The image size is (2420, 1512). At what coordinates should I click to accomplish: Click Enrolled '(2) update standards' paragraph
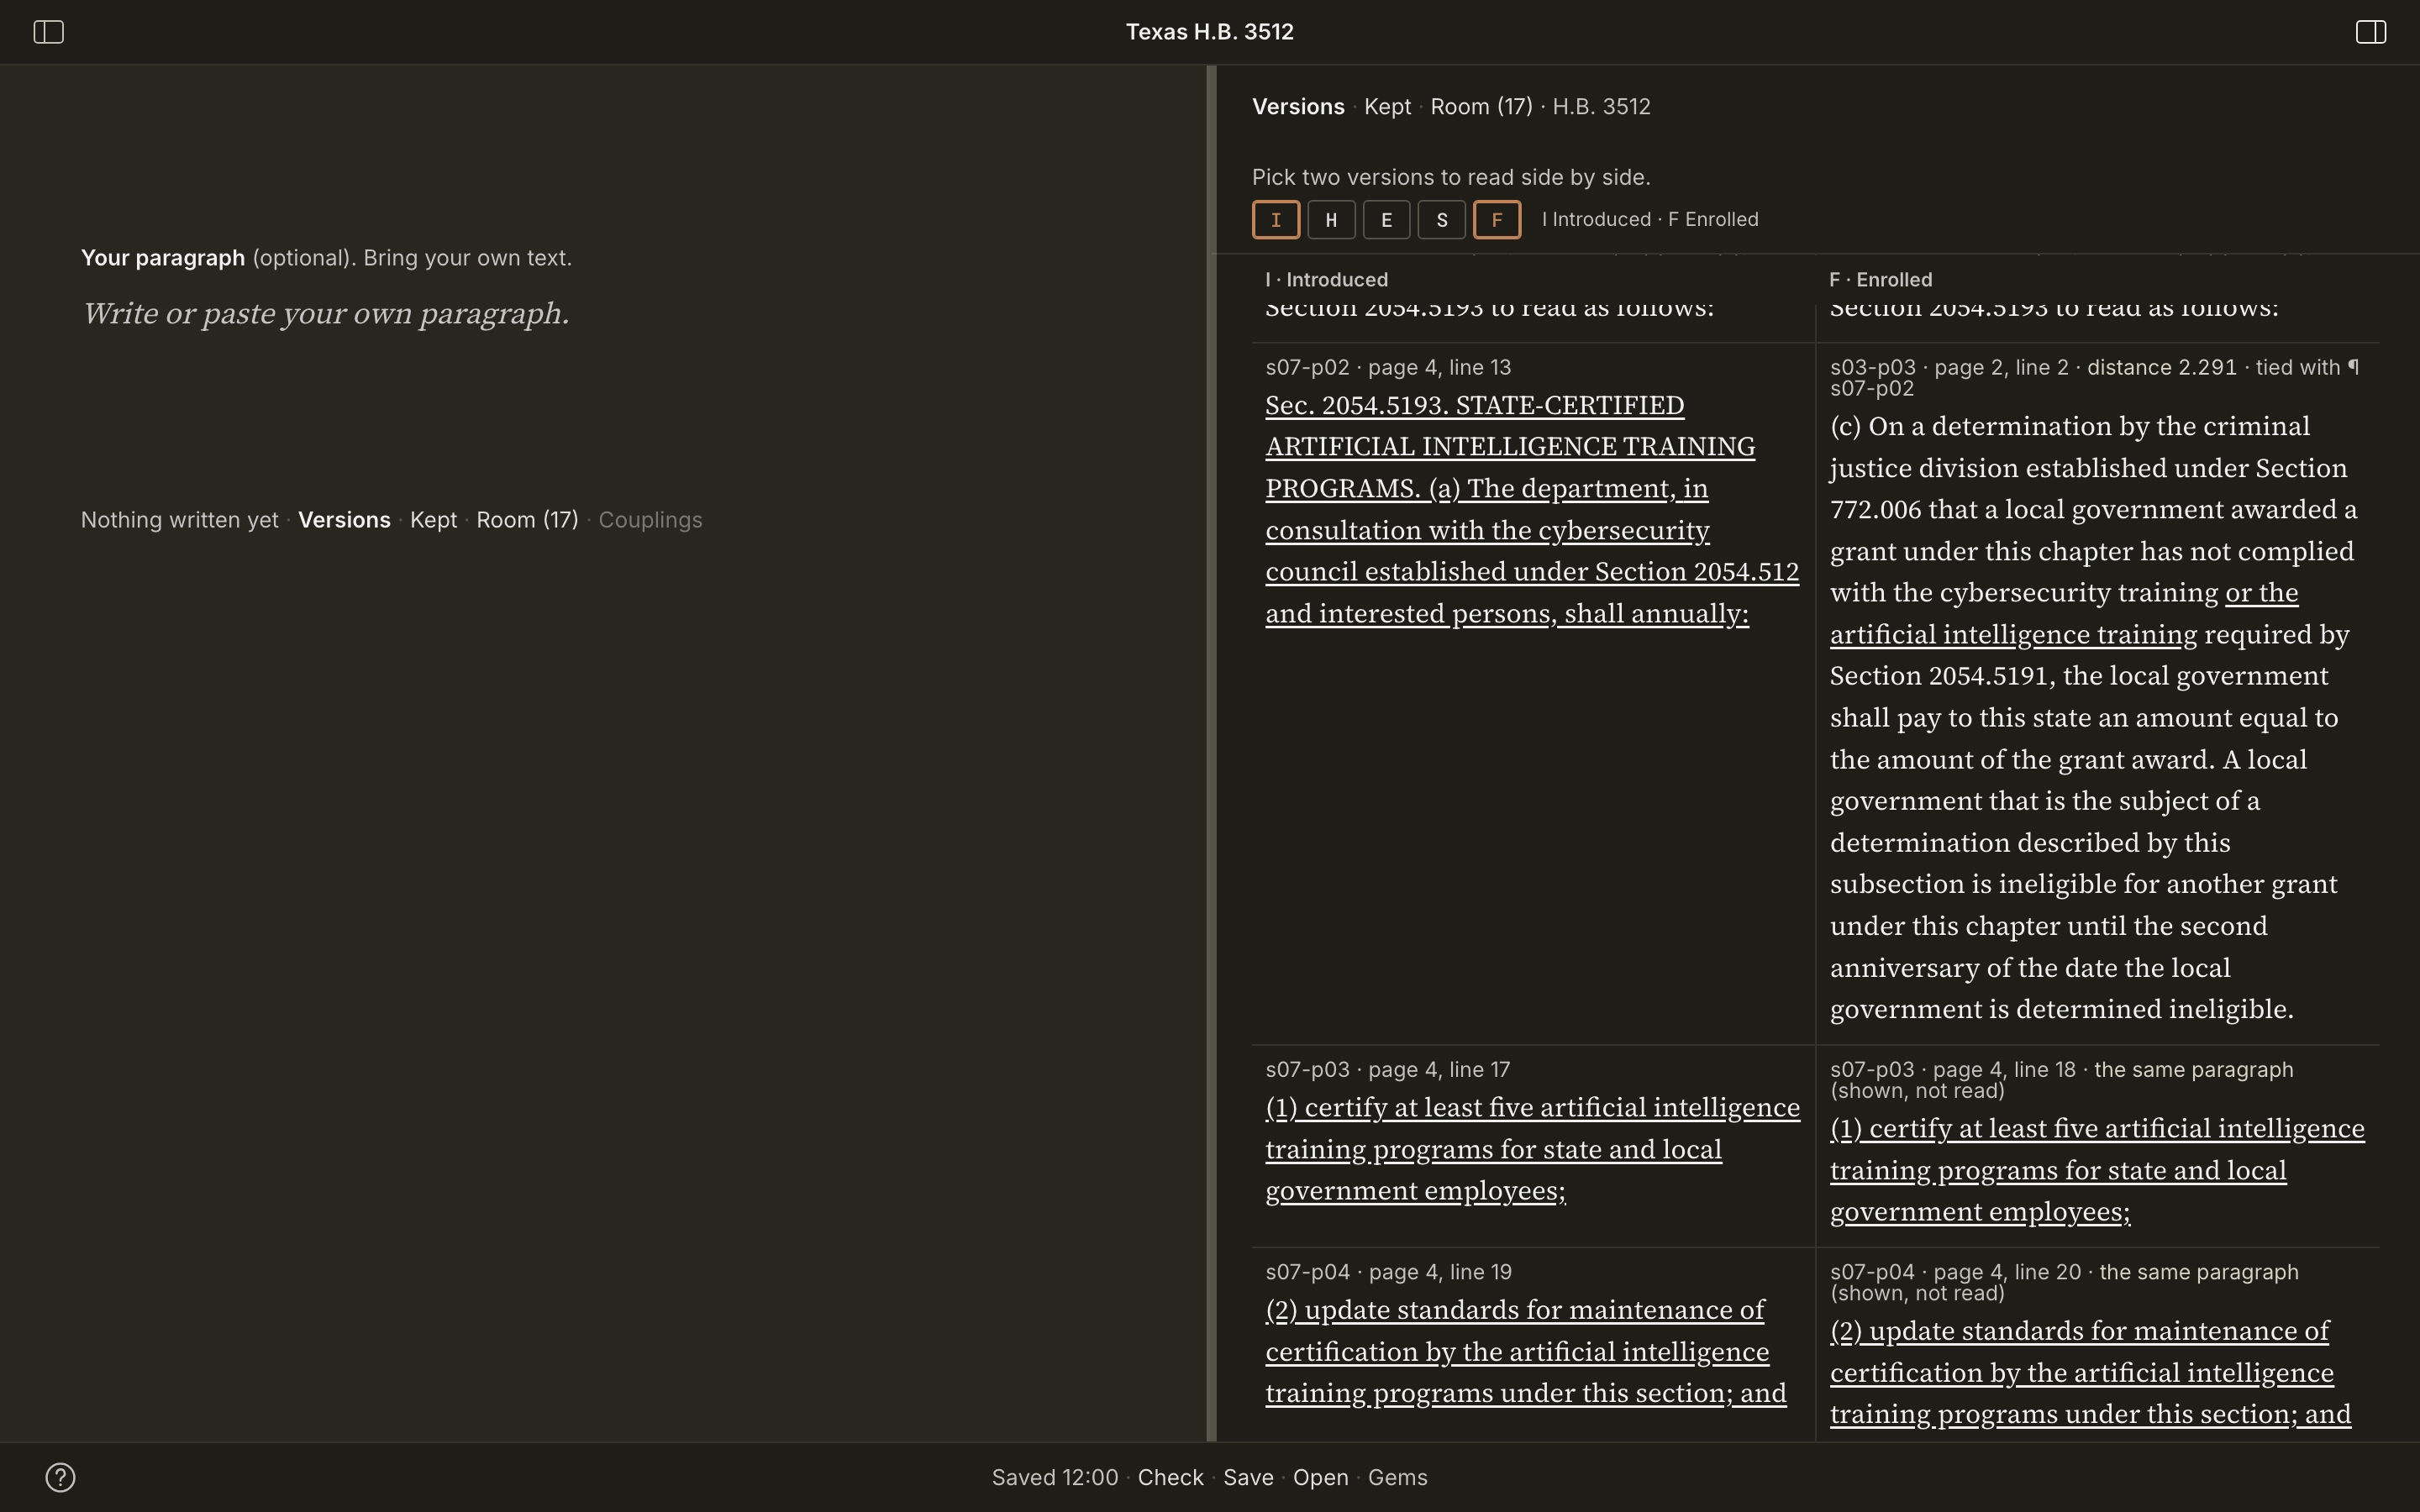click(2091, 1372)
